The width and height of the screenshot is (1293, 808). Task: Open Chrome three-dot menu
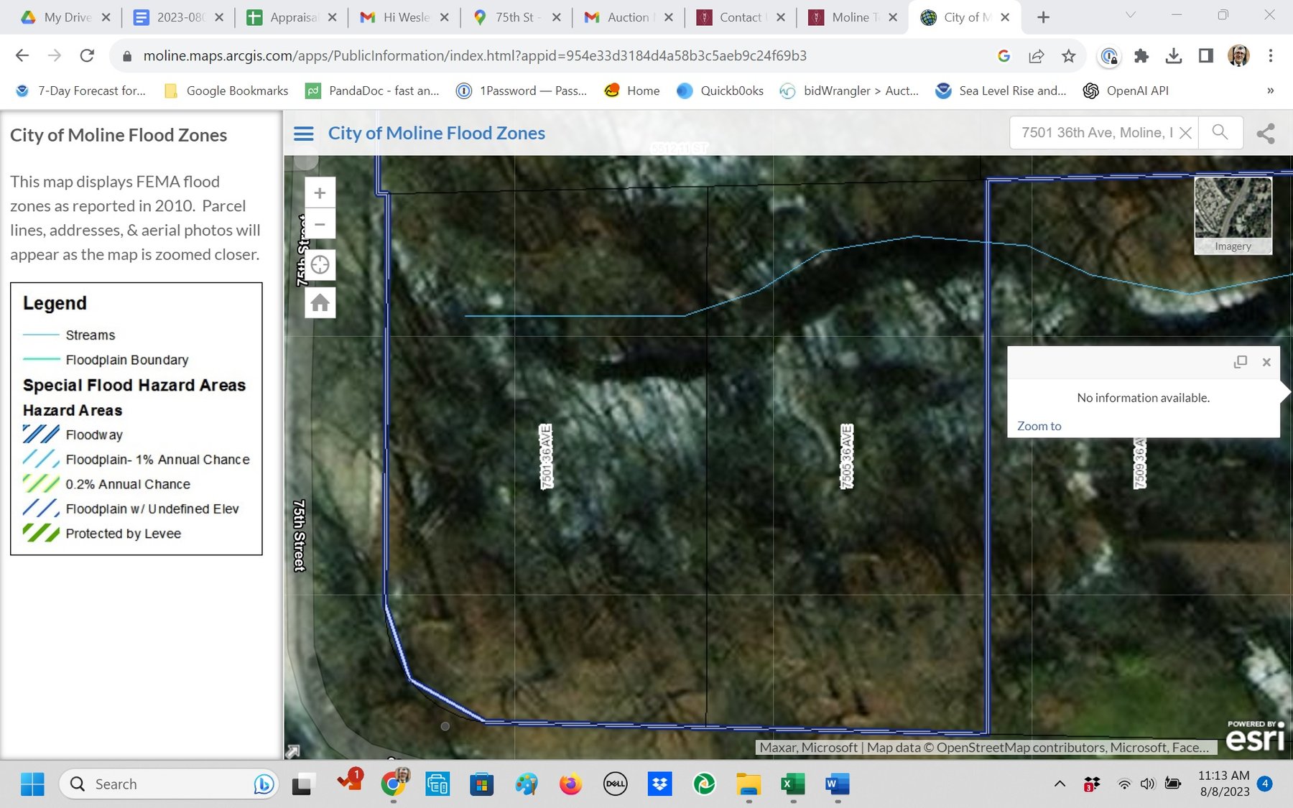click(x=1270, y=56)
